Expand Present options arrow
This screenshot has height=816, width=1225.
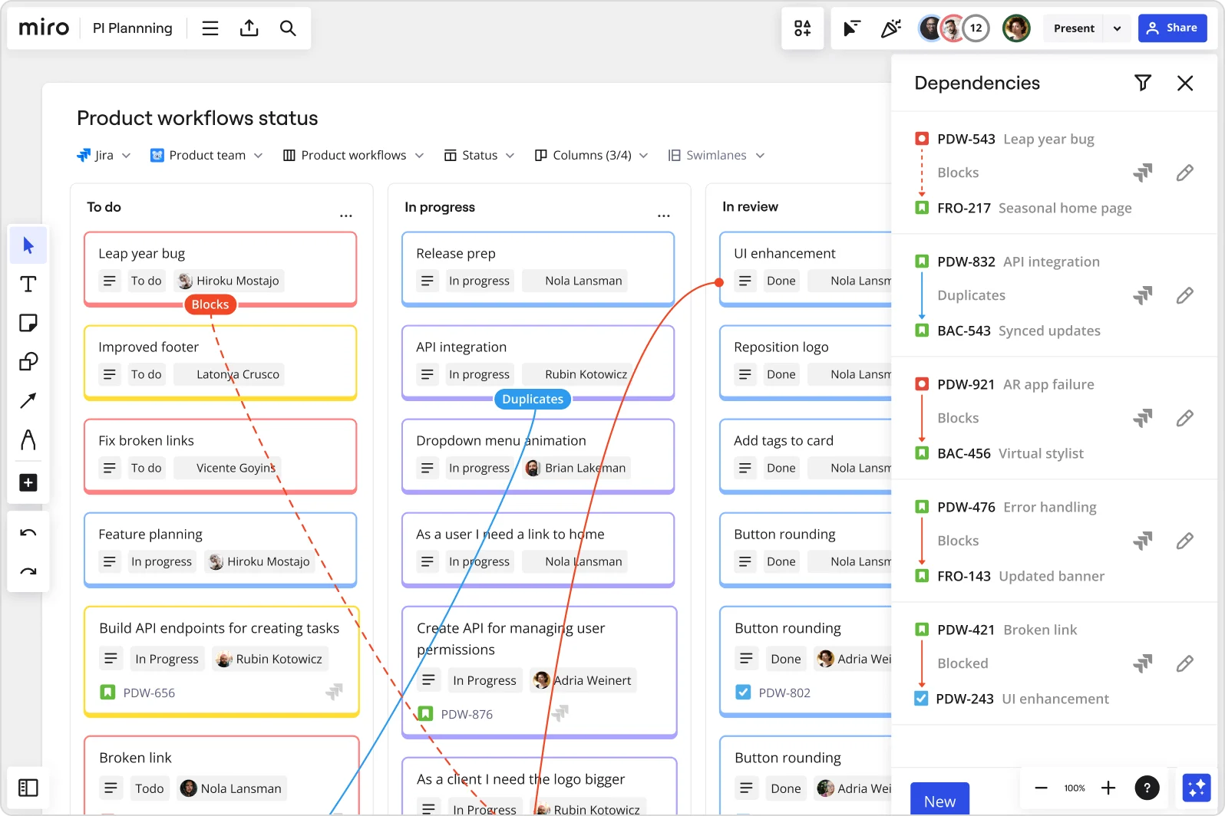tap(1117, 28)
